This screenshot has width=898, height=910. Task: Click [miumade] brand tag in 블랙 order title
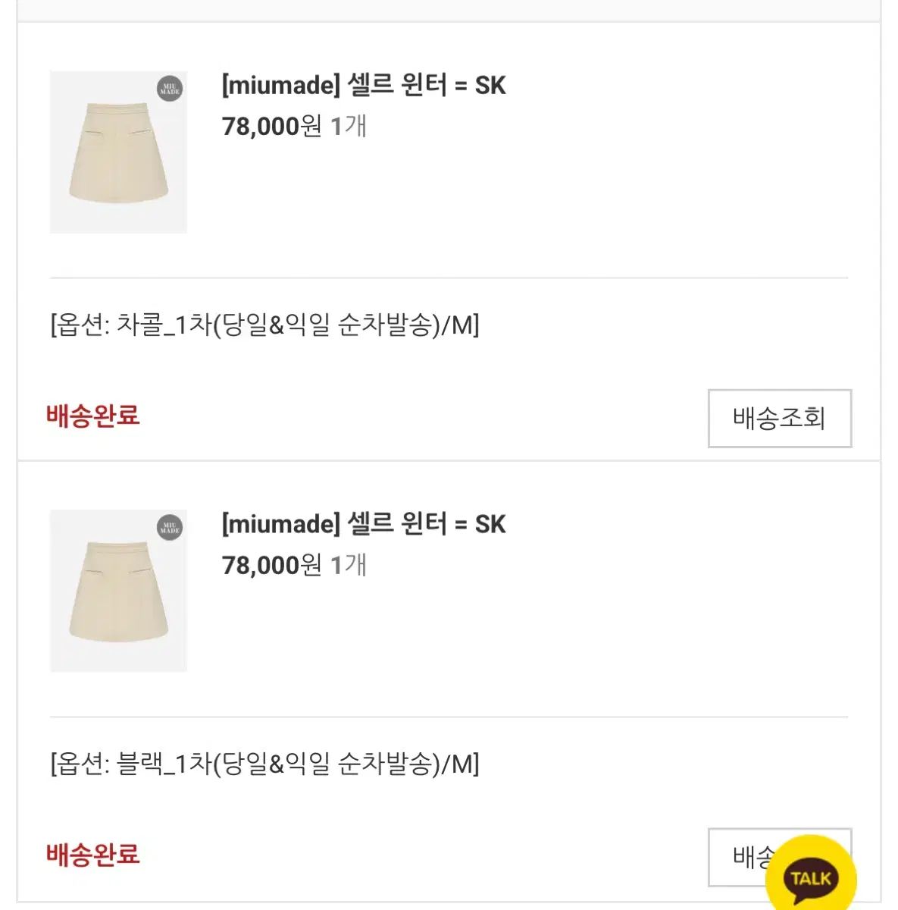tap(280, 524)
